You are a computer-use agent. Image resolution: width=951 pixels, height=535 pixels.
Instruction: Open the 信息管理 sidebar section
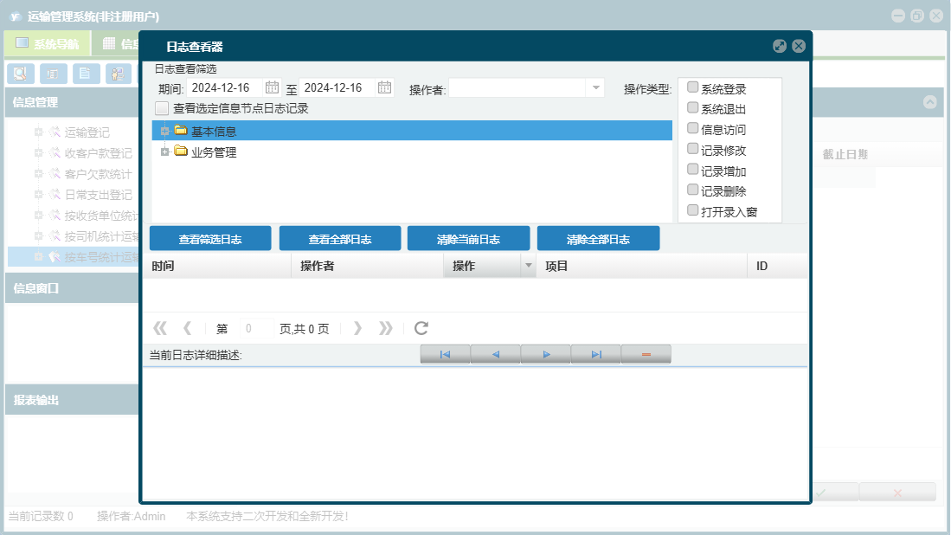click(x=72, y=102)
